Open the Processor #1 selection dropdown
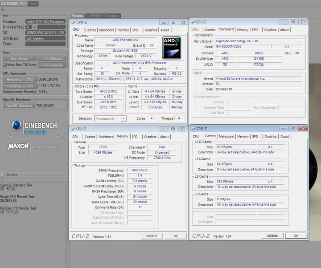 pyautogui.click(x=123, y=118)
